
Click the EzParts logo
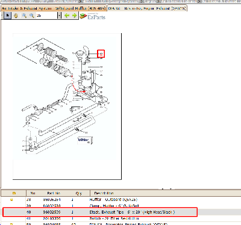(93, 16)
